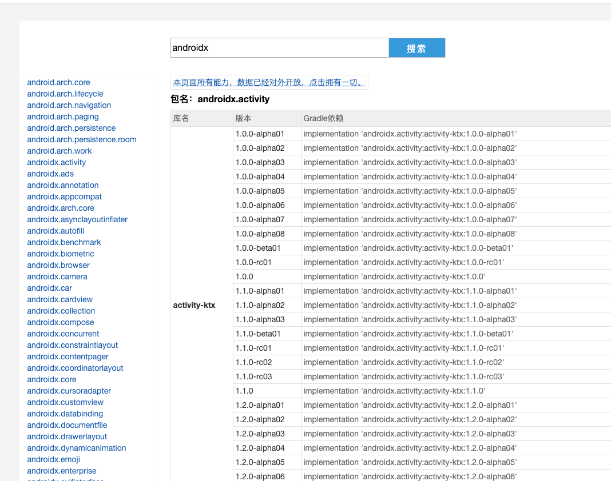
Task: Open android.arch.navigation package link
Action: tap(69, 105)
